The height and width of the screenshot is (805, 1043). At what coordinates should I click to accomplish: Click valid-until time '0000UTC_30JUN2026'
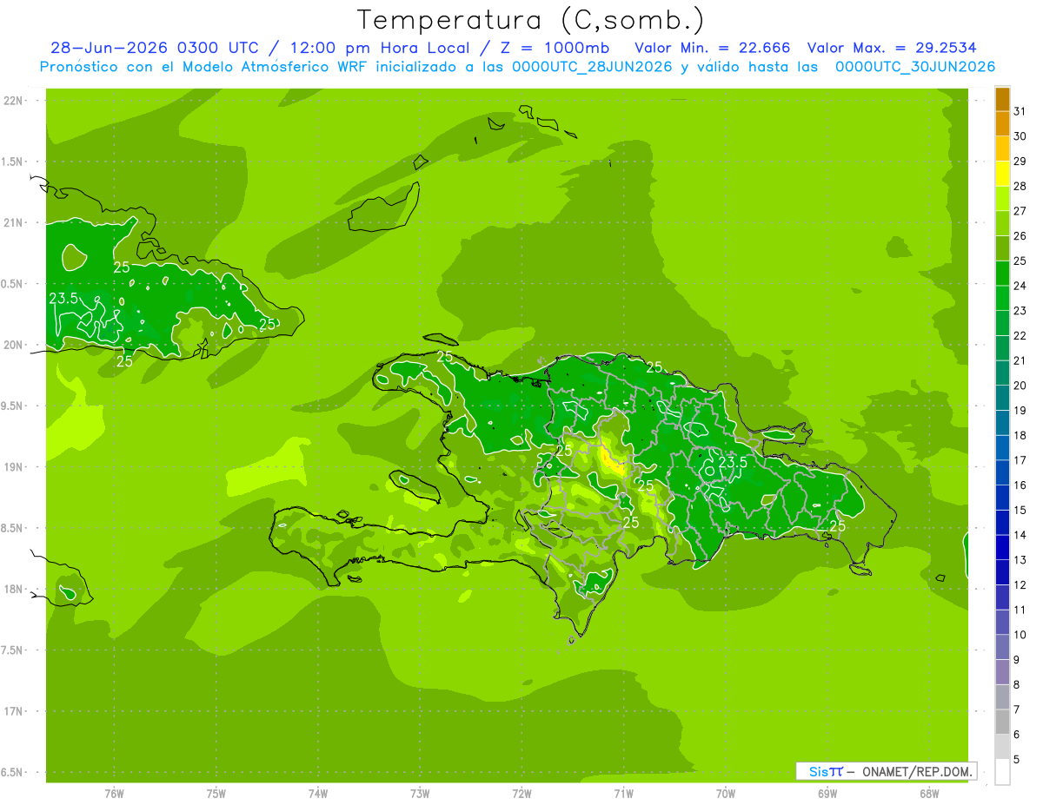coord(915,67)
